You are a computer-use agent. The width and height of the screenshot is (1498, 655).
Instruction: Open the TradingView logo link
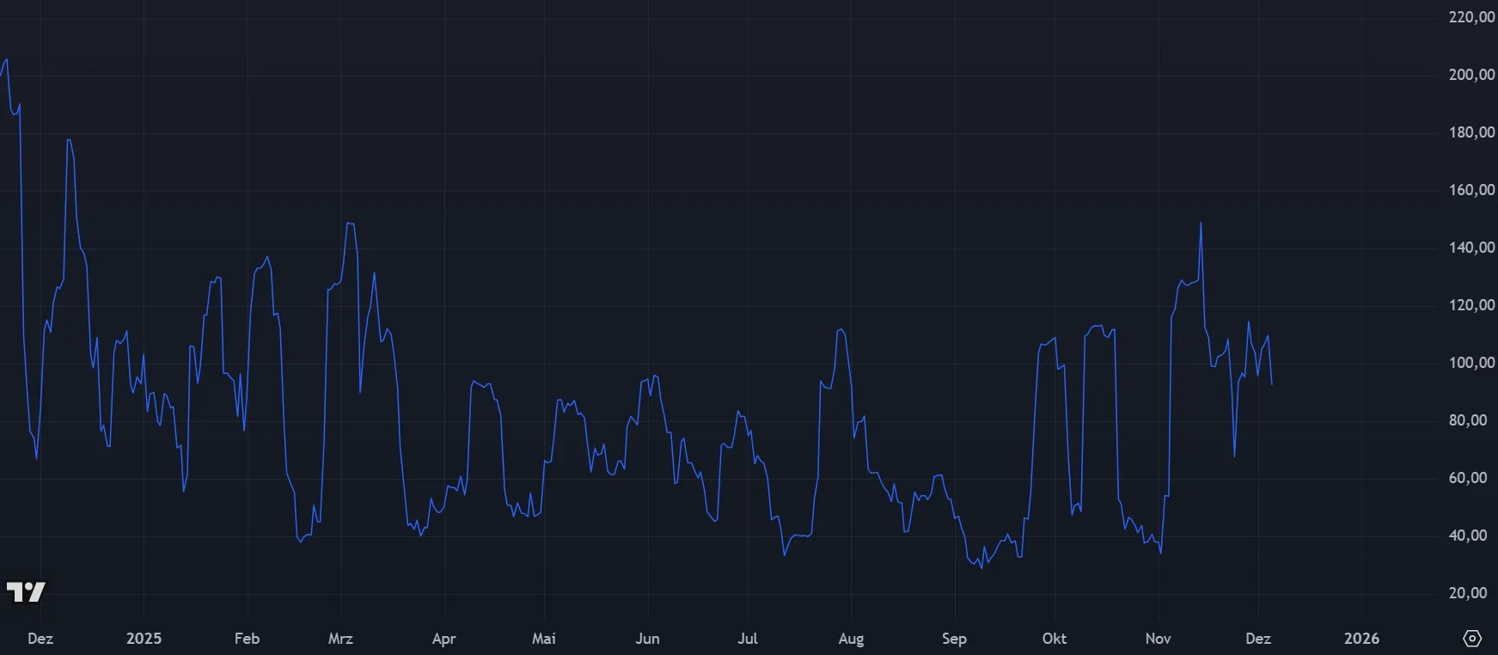pos(25,591)
